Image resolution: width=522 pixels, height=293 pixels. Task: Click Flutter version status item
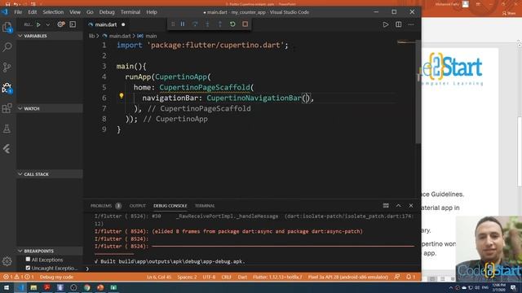(x=277, y=277)
